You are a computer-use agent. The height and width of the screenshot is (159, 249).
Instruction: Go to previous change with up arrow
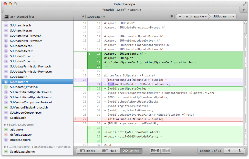point(229,151)
